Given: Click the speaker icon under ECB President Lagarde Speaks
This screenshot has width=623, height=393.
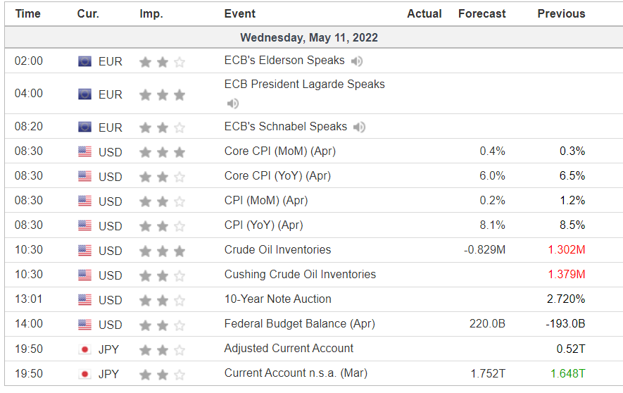Looking at the screenshot, I should (233, 104).
